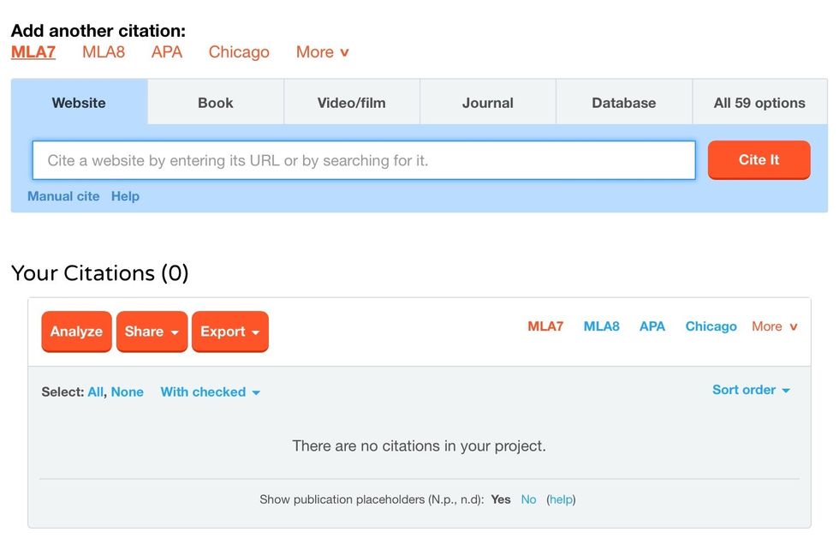
Task: Open the Manual cite link
Action: point(63,196)
